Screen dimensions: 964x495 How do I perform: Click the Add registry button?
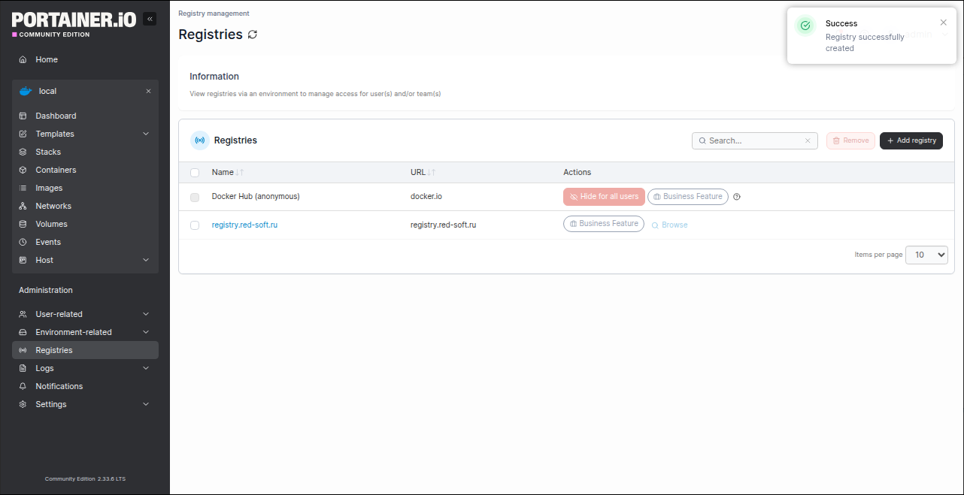point(911,140)
